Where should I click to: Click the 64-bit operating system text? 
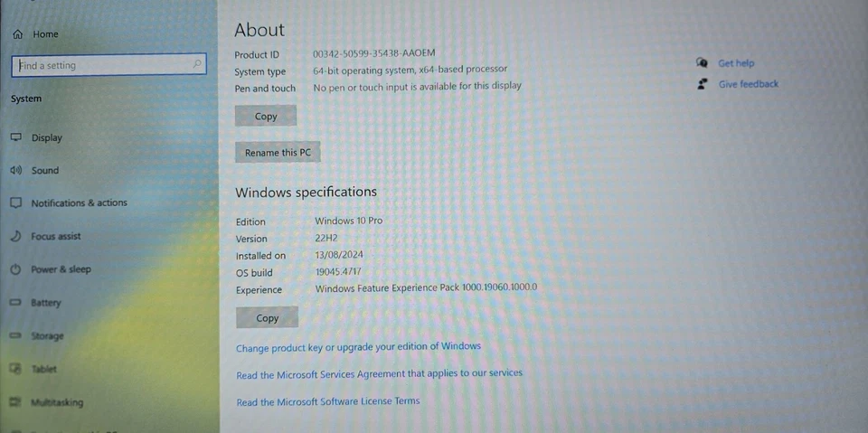click(x=410, y=70)
